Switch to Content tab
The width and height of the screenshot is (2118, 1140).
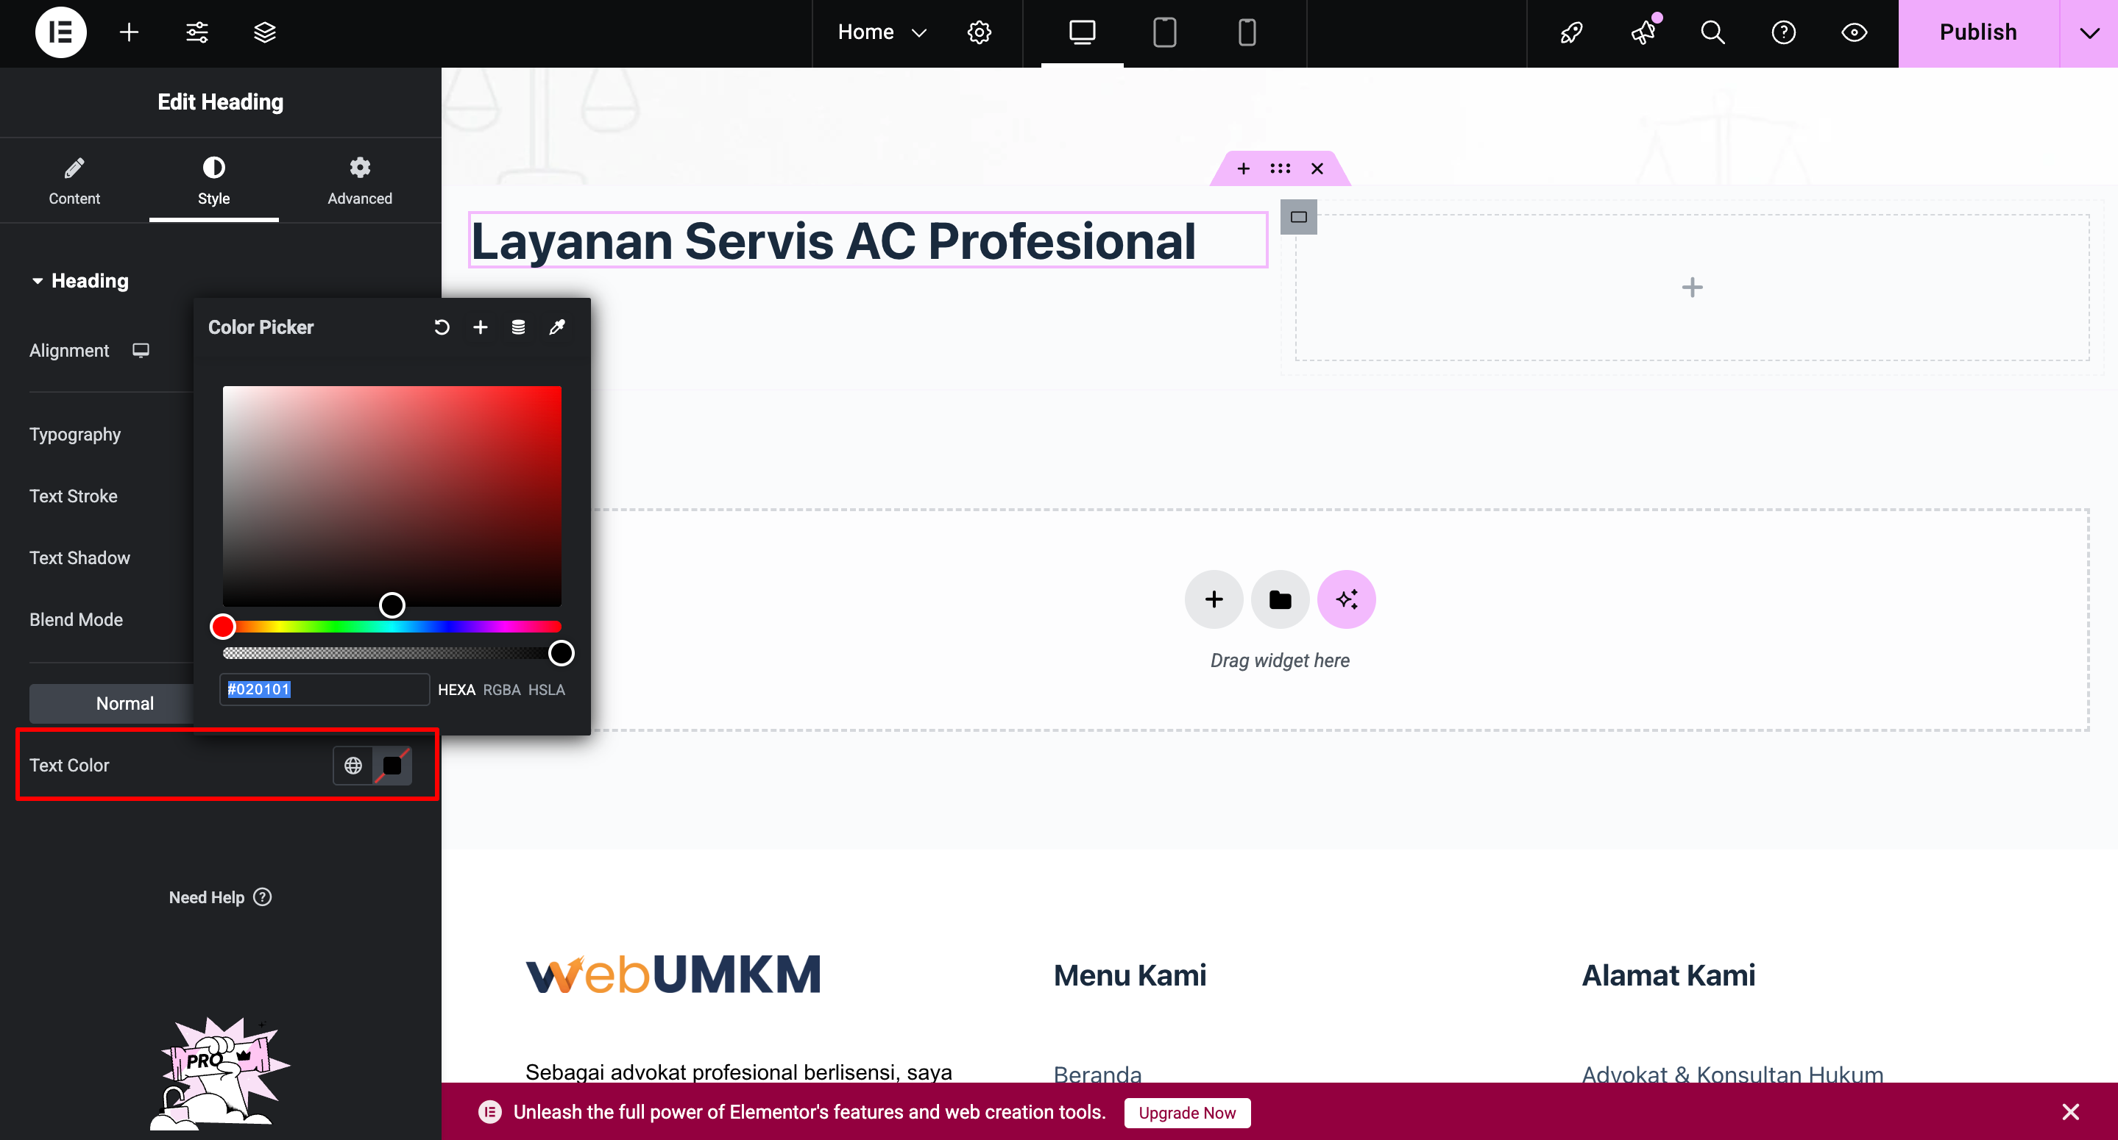74,181
